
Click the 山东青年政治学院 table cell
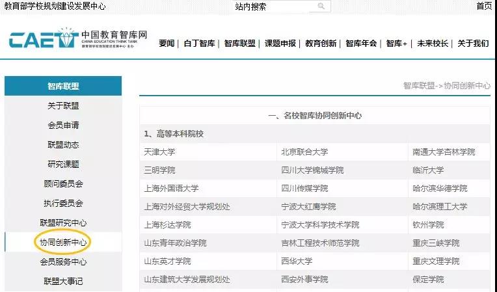[208, 243]
